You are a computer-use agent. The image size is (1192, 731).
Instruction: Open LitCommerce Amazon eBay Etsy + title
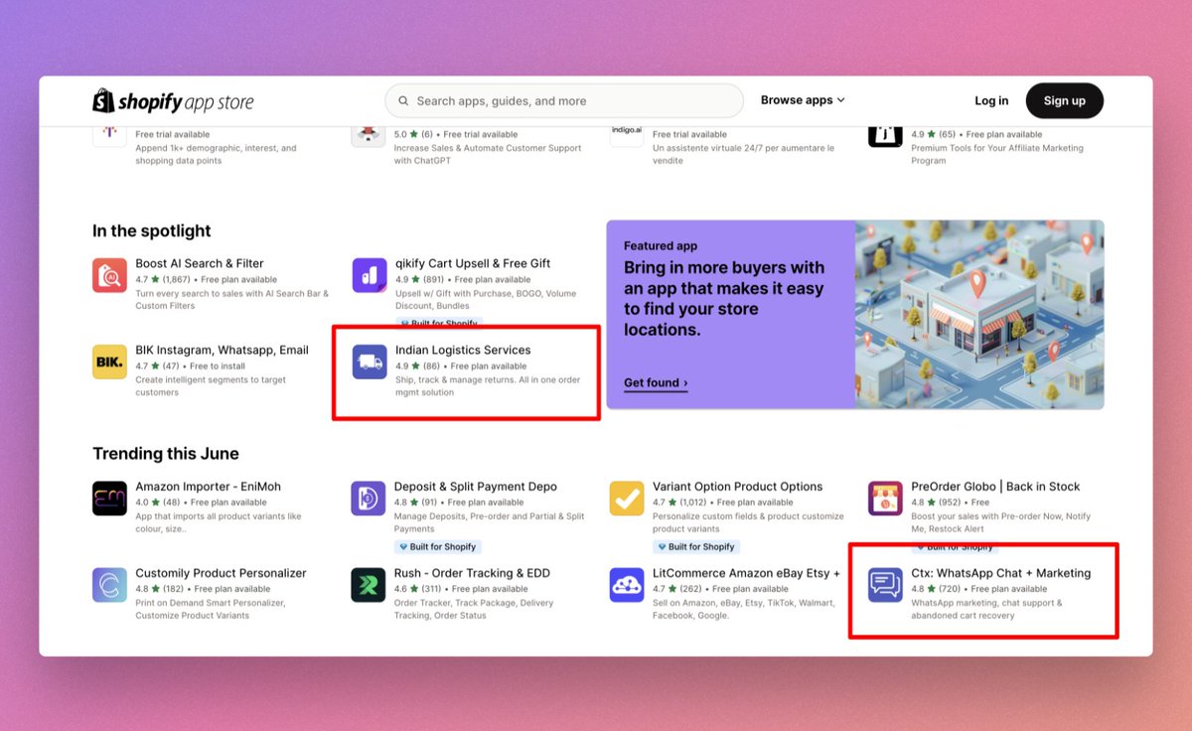(x=746, y=573)
